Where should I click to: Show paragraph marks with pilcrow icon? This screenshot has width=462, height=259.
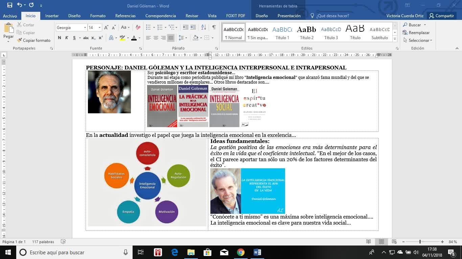click(x=214, y=27)
